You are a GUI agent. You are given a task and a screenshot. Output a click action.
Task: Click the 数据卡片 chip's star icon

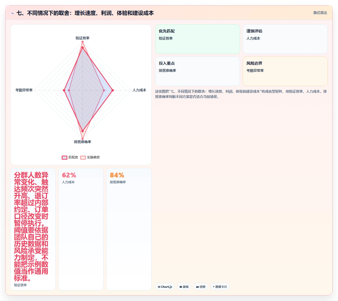click(x=214, y=287)
